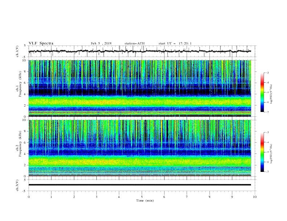Click the time axis tick label "4"
Screen dimensions: 287x221
pos(119,197)
